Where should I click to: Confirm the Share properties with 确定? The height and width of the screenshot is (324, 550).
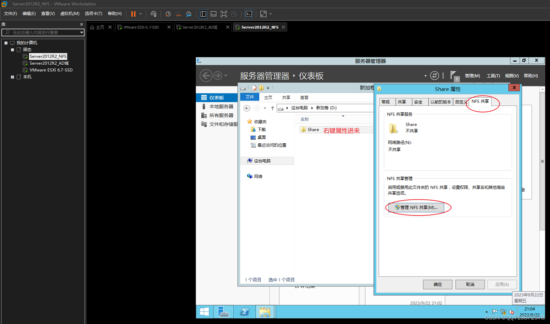pos(437,284)
